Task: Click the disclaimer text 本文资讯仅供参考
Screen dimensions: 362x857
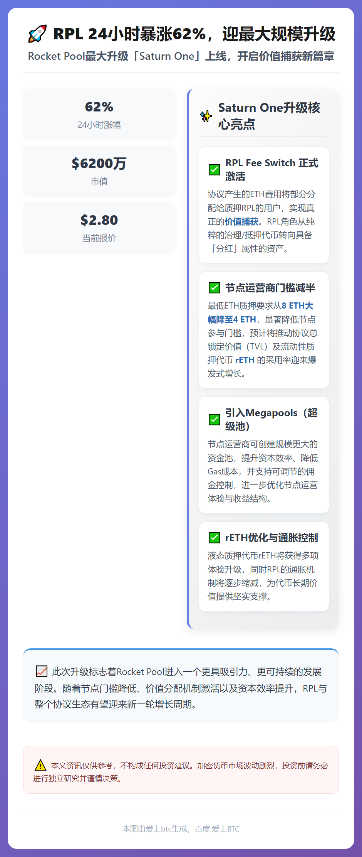Action: click(181, 772)
